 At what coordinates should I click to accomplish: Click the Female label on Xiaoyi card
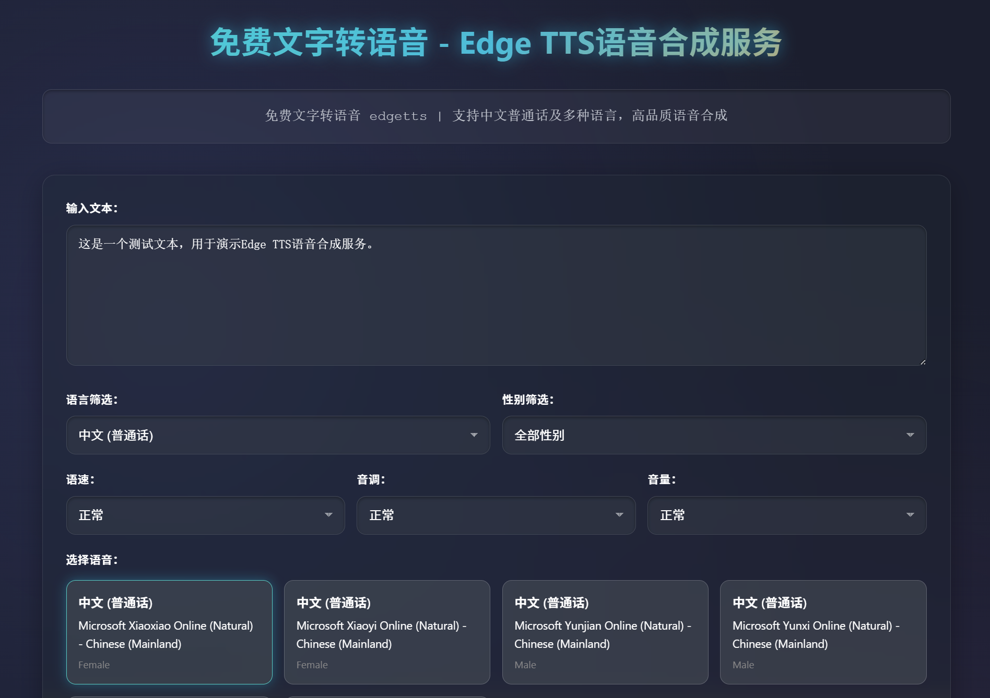312,665
